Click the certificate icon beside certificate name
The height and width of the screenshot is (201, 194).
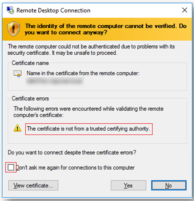coord(17,74)
